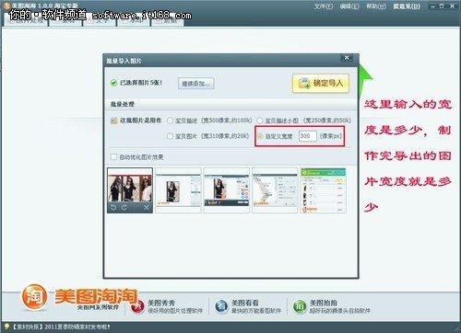461x333 pixels.
Task: Click the orange 淘 logo icon
Action: click(x=34, y=297)
